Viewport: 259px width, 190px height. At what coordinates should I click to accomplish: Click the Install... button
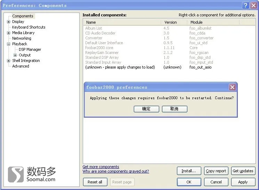pos(189,171)
